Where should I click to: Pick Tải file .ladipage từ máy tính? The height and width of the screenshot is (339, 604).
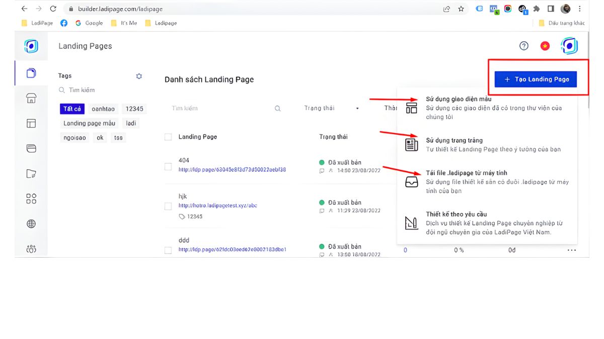(466, 173)
